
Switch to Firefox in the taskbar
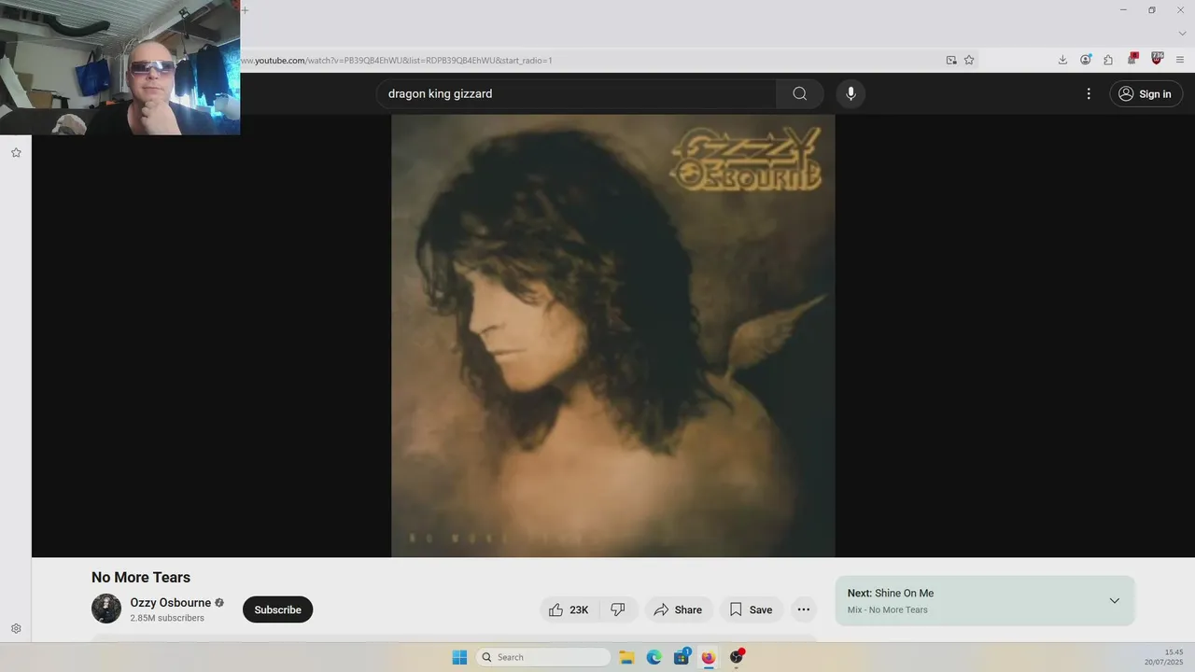click(x=709, y=657)
